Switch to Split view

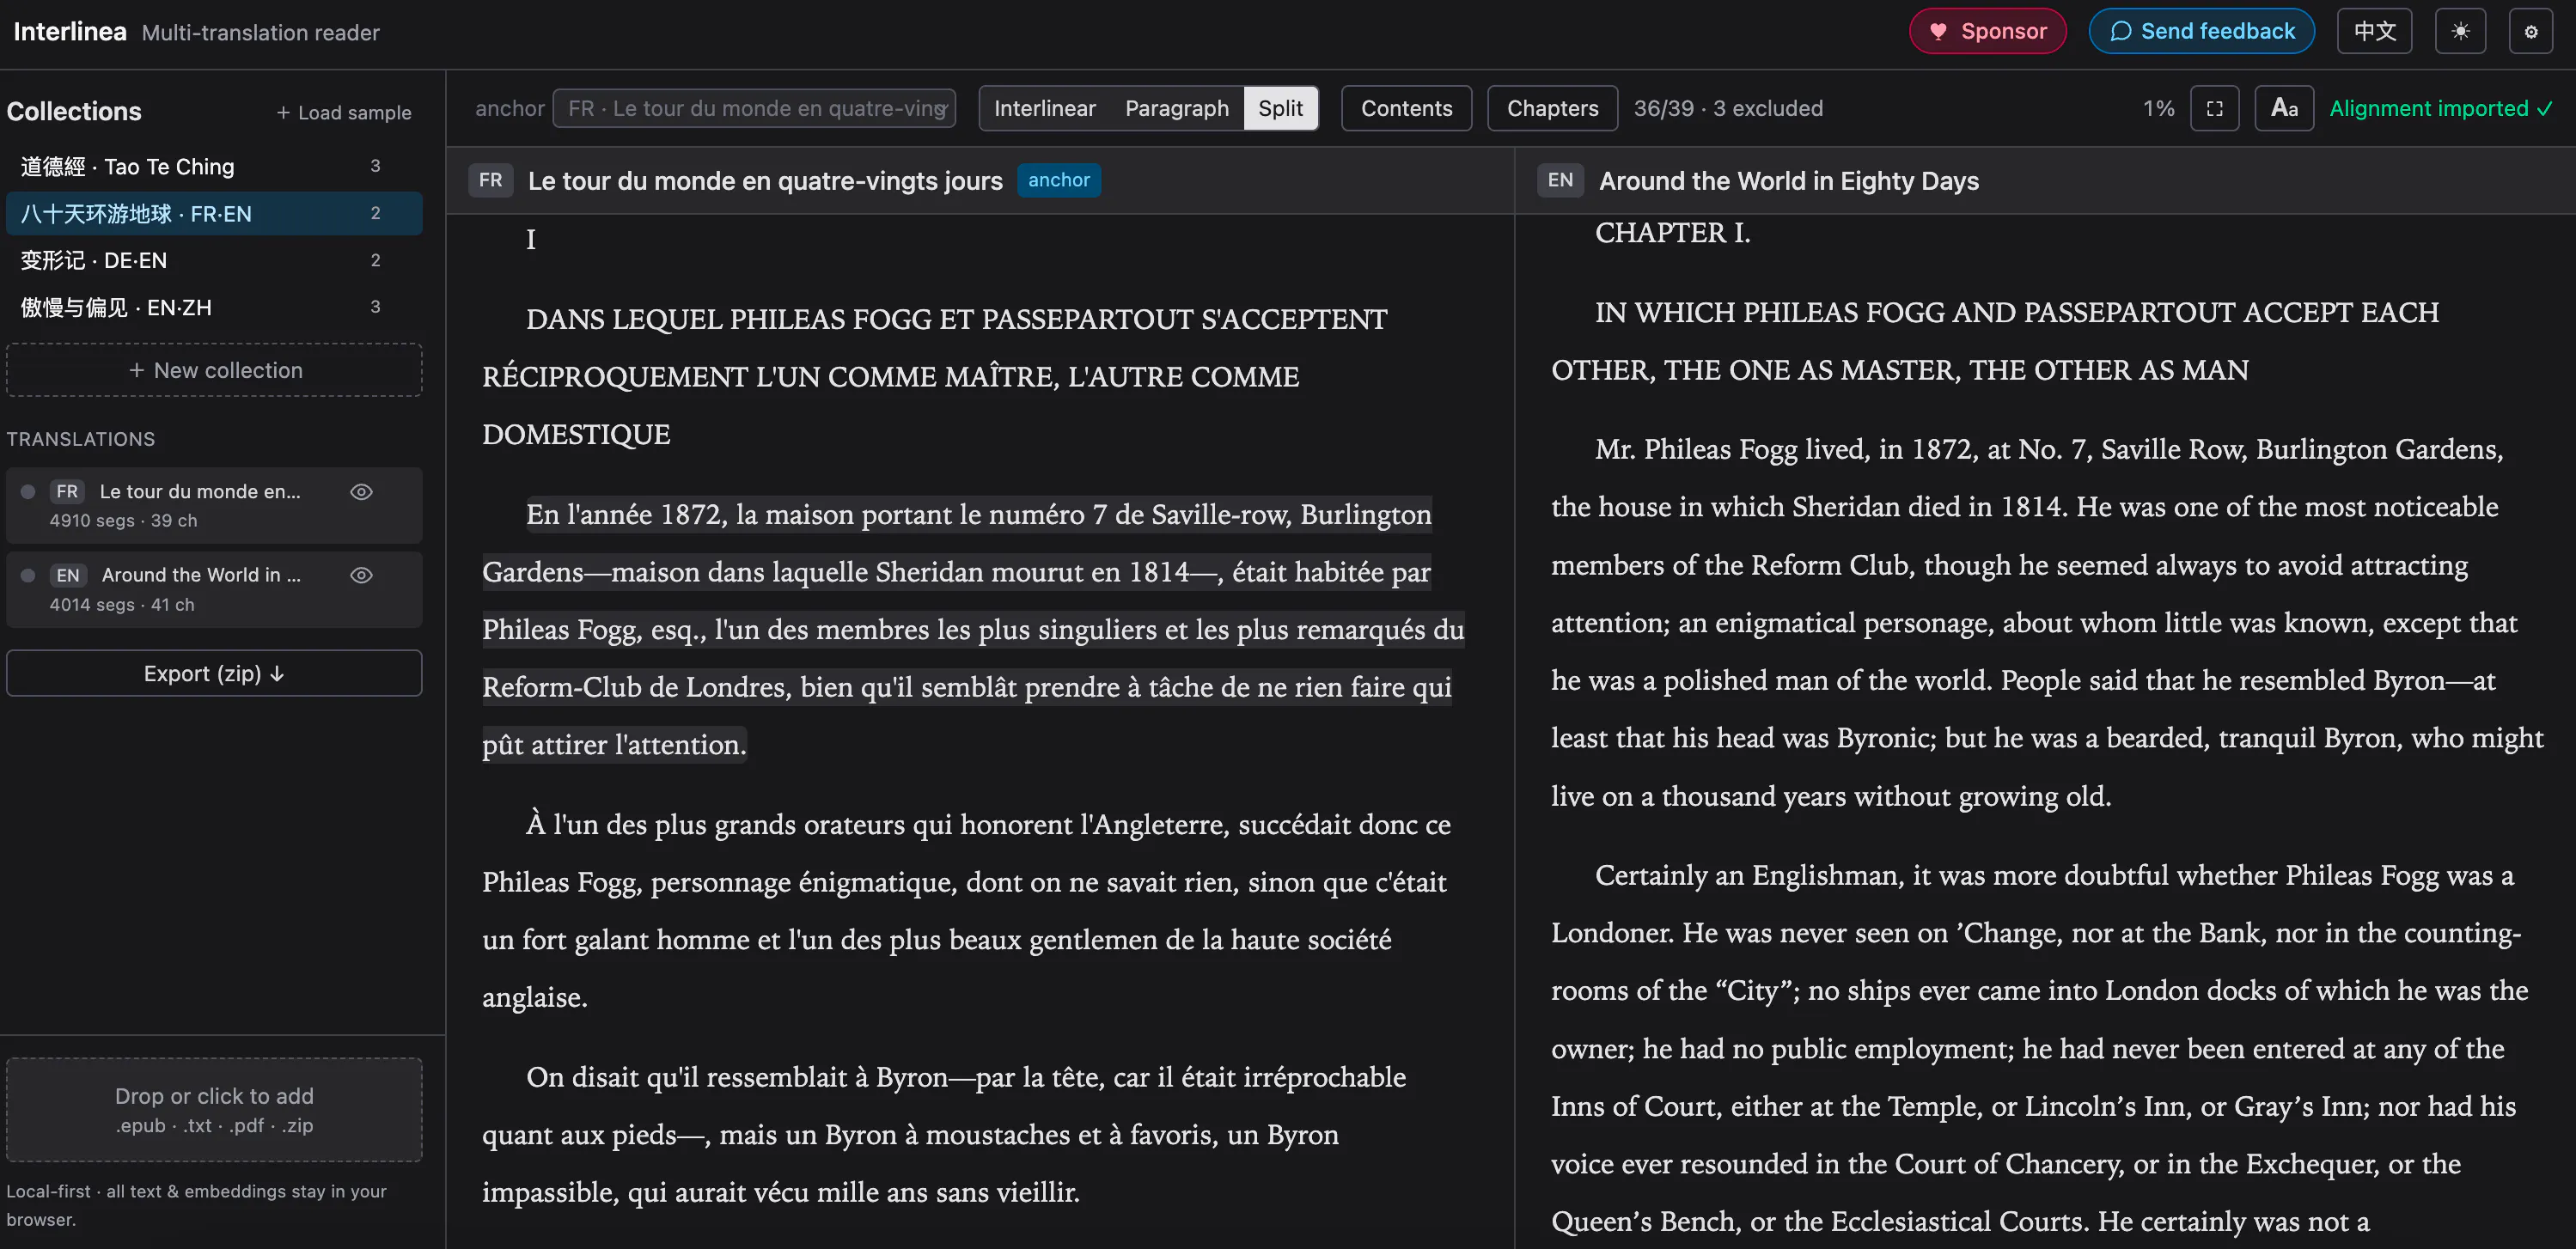tap(1280, 108)
